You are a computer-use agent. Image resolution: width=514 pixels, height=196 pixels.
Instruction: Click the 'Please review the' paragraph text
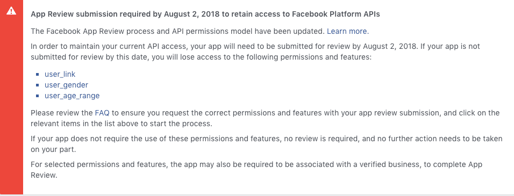click(x=265, y=119)
